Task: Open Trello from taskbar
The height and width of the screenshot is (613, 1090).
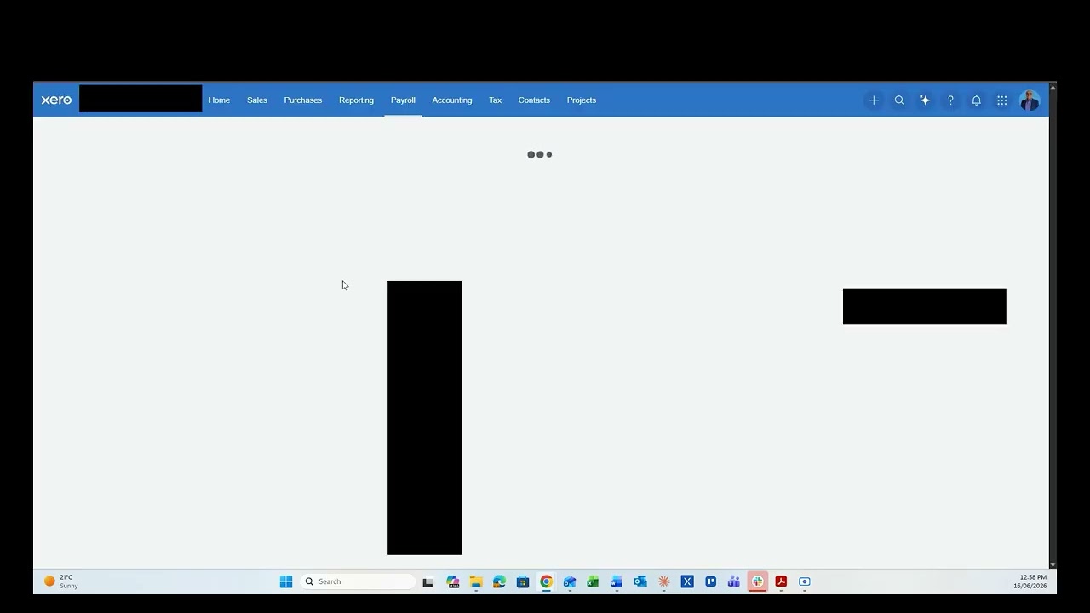Action: (710, 581)
